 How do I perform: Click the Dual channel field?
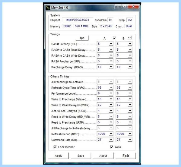[x=129, y=26]
